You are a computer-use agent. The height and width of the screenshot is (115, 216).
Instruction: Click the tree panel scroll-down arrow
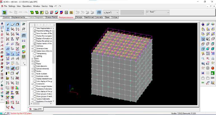54,101
